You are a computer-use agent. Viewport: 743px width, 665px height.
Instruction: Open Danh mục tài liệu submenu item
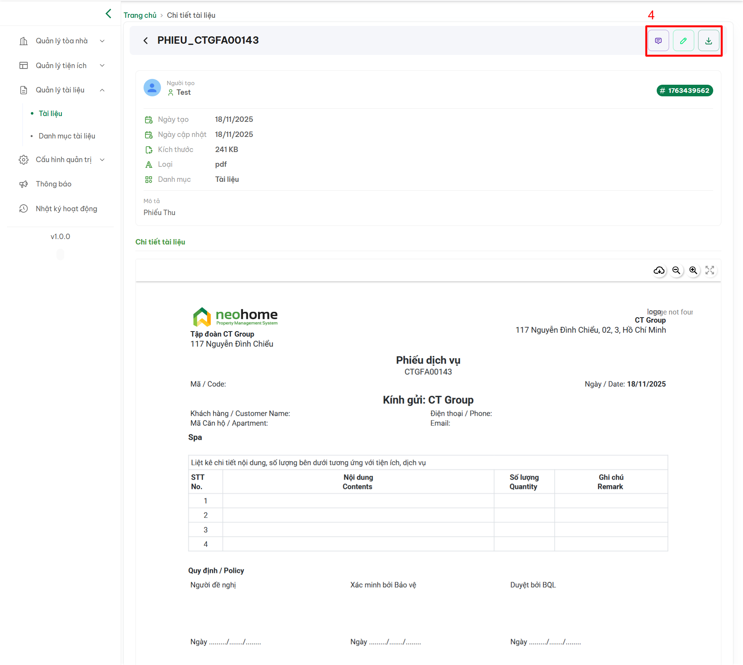[x=67, y=136]
